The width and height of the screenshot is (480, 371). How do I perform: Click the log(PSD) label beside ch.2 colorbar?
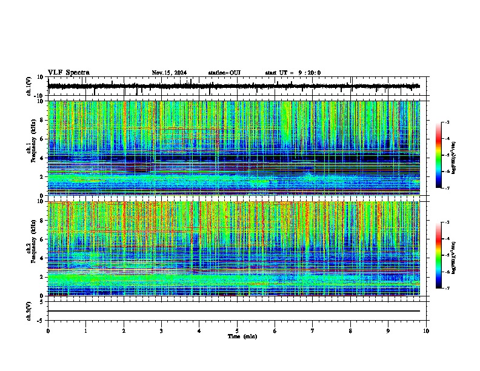454,258
